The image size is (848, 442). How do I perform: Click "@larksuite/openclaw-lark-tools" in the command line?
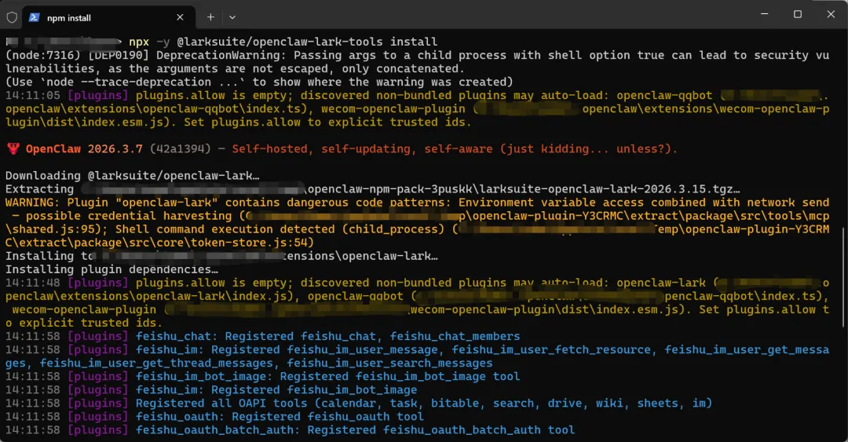click(x=280, y=42)
